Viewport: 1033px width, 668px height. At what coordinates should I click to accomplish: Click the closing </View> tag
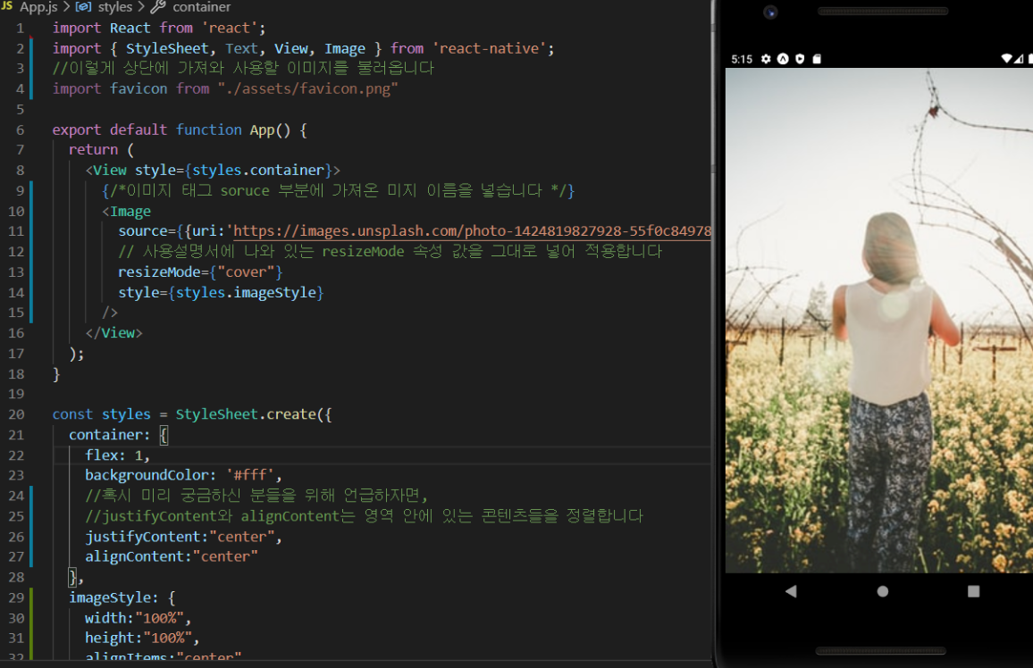(114, 333)
